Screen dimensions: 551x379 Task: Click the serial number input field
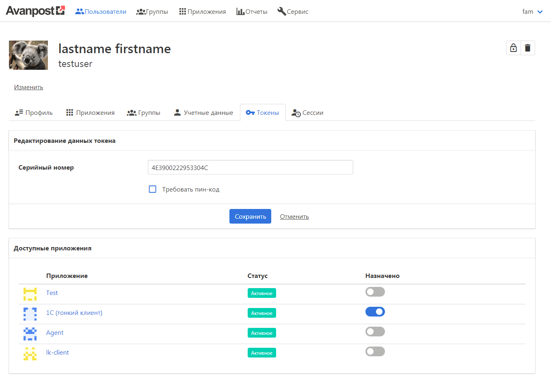point(250,168)
